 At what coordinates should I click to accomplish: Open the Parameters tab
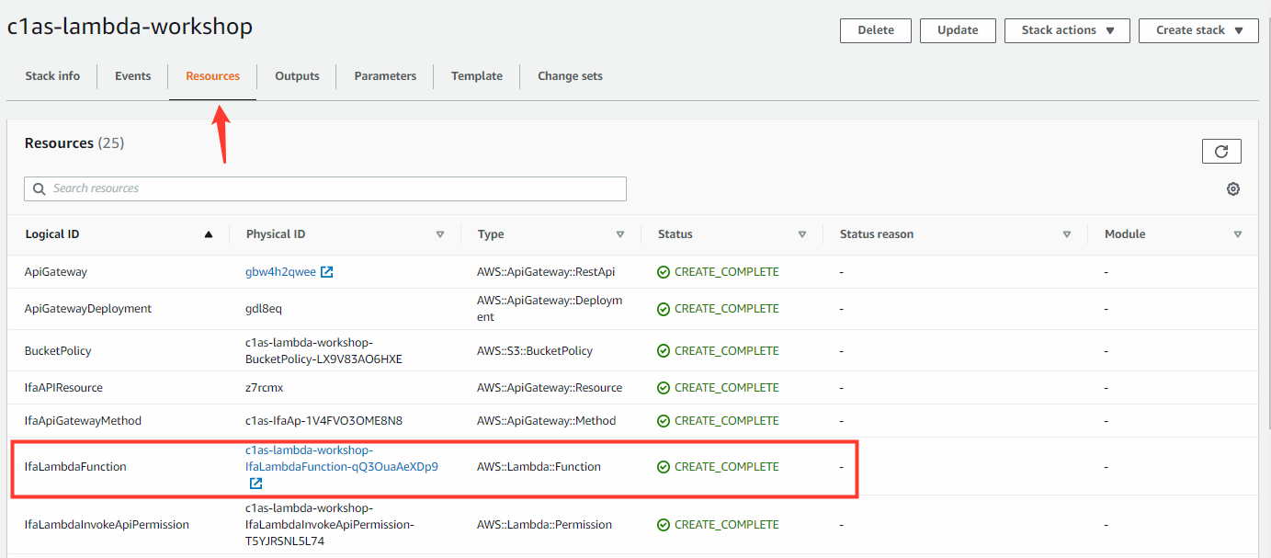(x=385, y=76)
